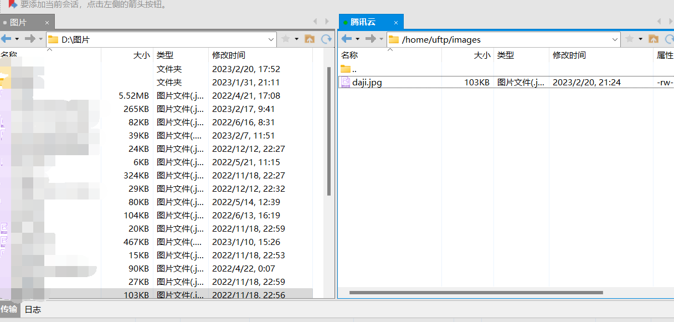Expand the local path D:\图片 dropdown
Viewport: 674px width, 322px height.
271,39
